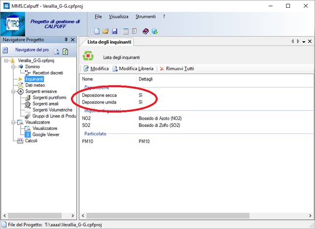Click the purple book help icon
The width and height of the screenshot is (315, 229).
click(x=146, y=31)
